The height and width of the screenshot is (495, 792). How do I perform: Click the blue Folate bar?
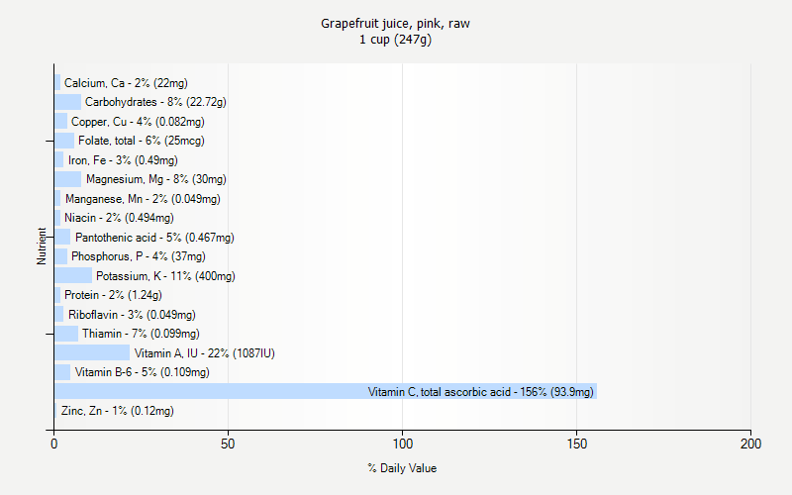click(x=64, y=141)
